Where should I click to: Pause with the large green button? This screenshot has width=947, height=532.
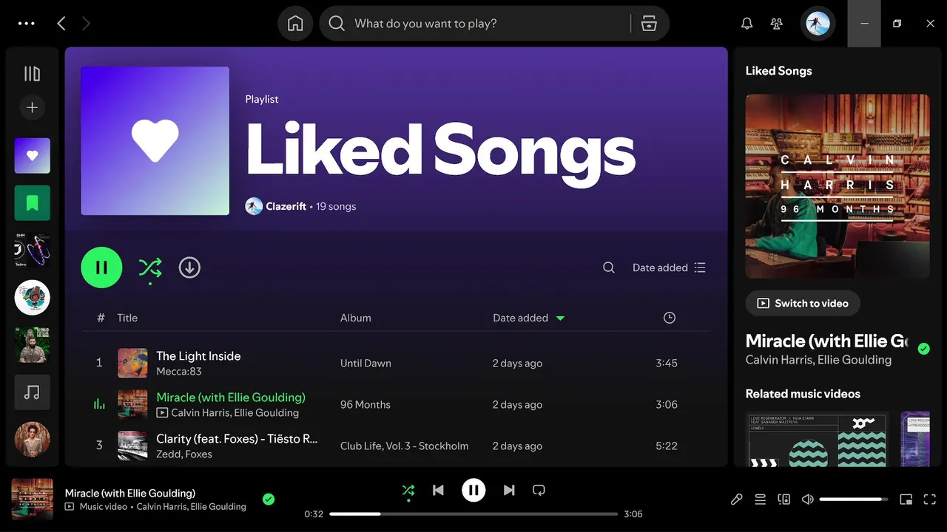[101, 267]
